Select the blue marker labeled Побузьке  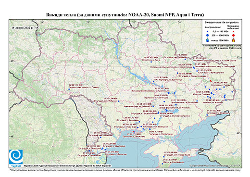pos(119,101)
